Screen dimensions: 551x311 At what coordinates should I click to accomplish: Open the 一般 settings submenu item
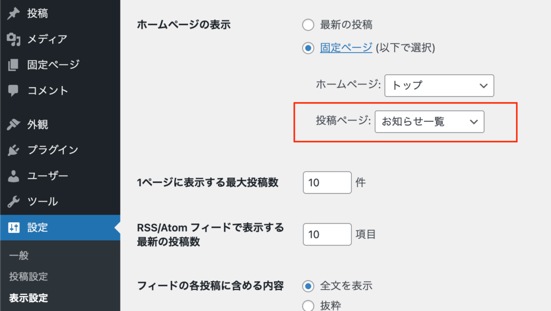tap(19, 256)
